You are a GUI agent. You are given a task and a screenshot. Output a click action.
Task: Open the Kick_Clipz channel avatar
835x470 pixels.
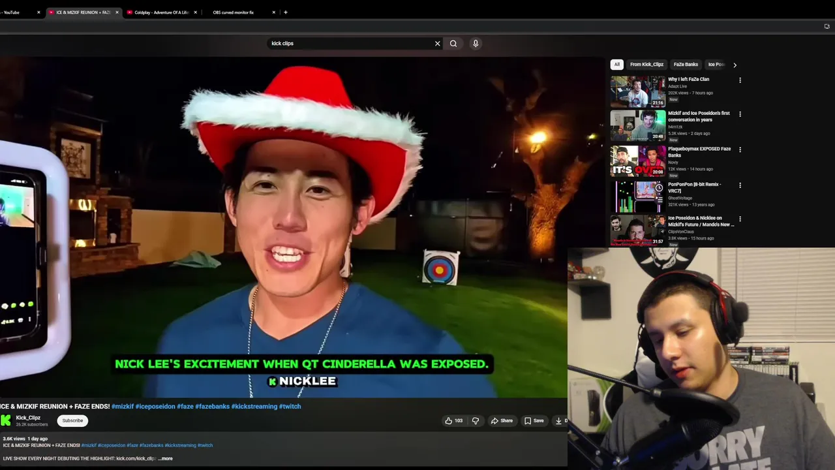click(x=6, y=420)
